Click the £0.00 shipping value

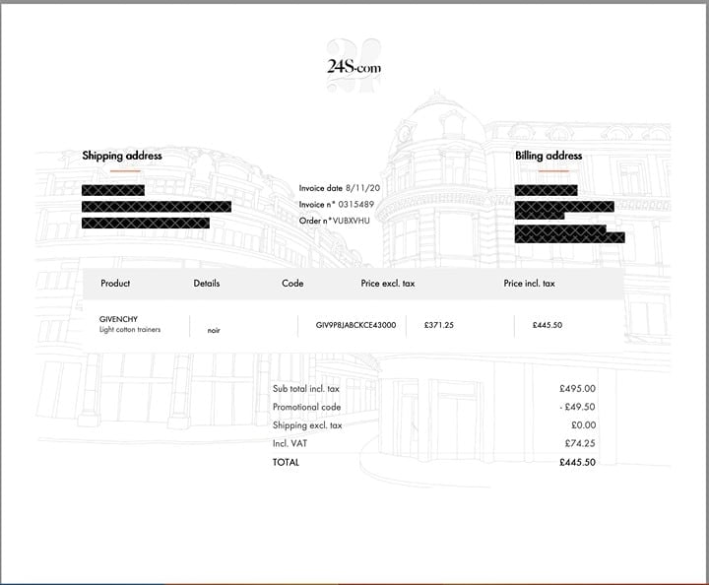tap(584, 425)
